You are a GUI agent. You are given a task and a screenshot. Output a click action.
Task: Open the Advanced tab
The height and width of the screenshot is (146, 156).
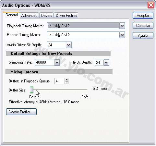point(29,16)
